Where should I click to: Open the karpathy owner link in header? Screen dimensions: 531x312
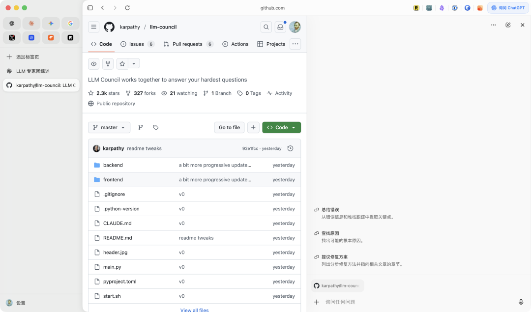pos(130,27)
